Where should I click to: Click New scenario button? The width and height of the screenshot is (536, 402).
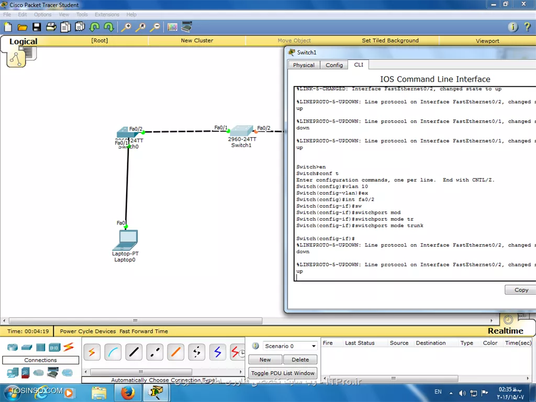point(265,360)
